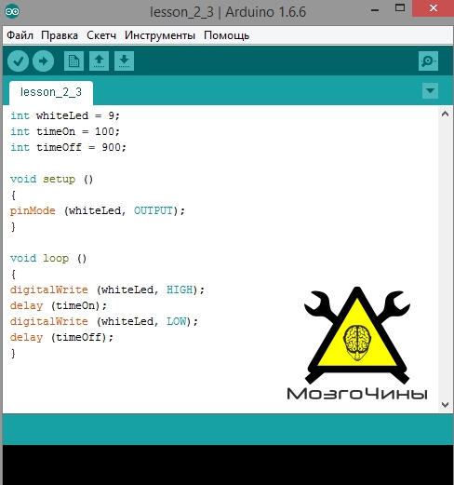Click the Open sketch up-arrow icon
This screenshot has height=485, width=454.
[99, 61]
